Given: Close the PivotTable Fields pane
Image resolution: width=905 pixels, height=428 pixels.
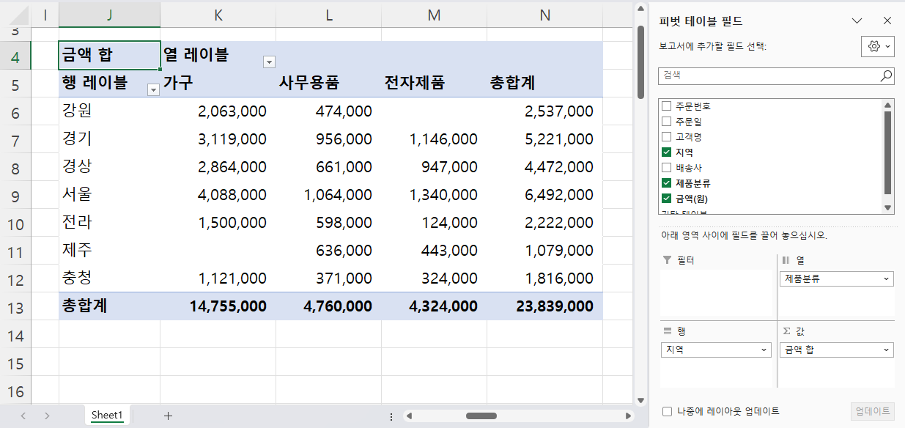Looking at the screenshot, I should point(887,21).
